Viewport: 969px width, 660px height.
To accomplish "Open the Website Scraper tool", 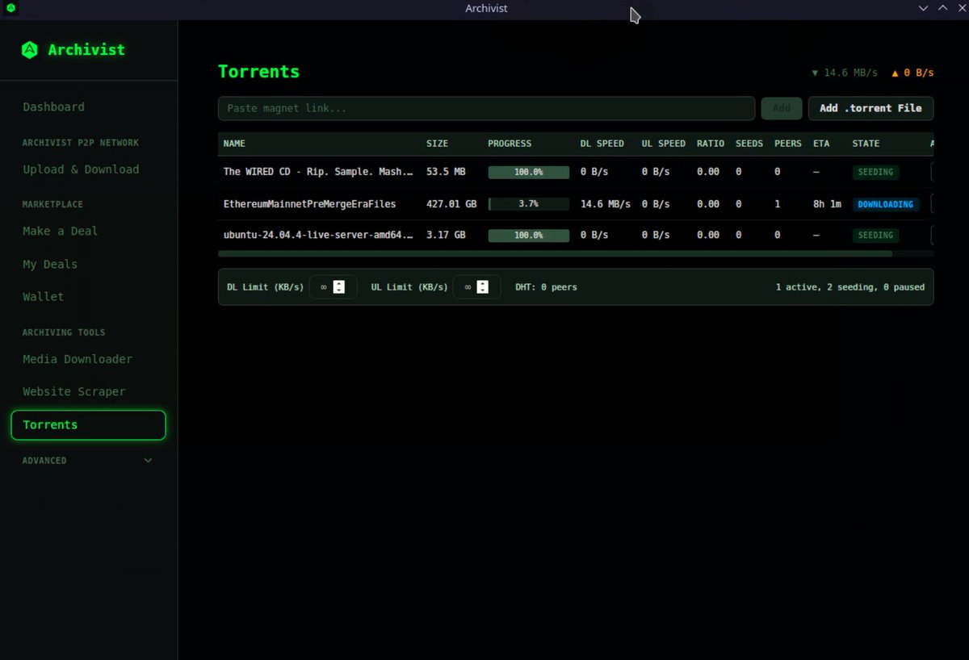I will 74,391.
